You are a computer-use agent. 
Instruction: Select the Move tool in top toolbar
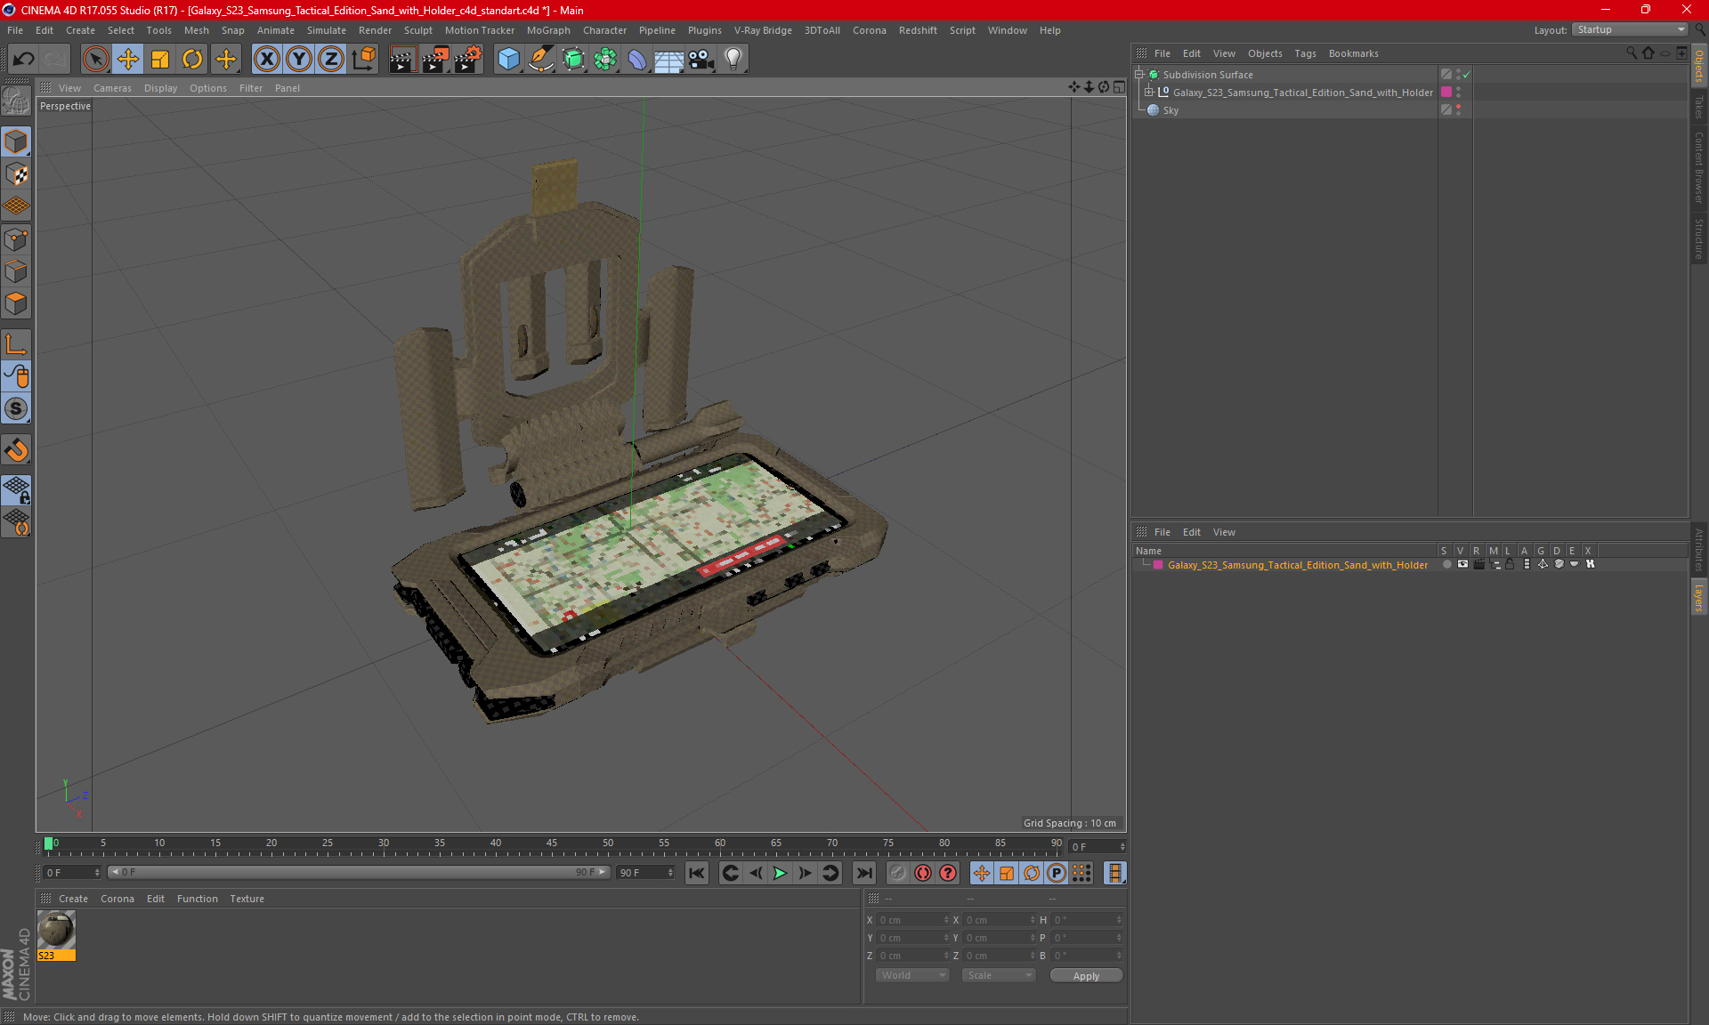click(x=128, y=59)
